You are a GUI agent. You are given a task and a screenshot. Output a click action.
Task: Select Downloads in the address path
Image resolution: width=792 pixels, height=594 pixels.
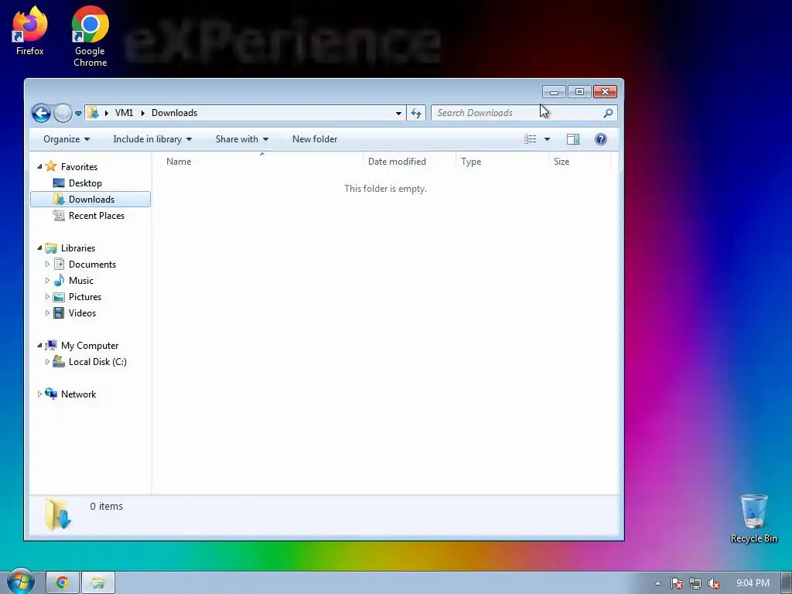click(x=174, y=113)
